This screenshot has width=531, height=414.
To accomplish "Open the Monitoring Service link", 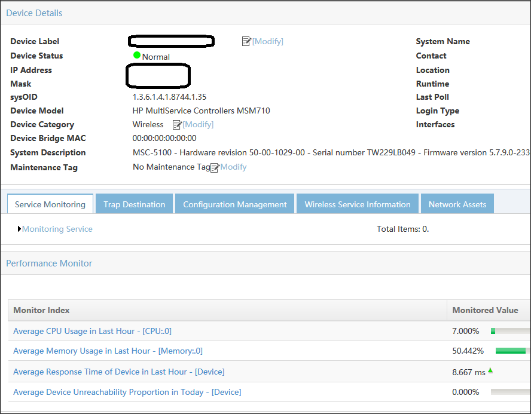I will 57,229.
